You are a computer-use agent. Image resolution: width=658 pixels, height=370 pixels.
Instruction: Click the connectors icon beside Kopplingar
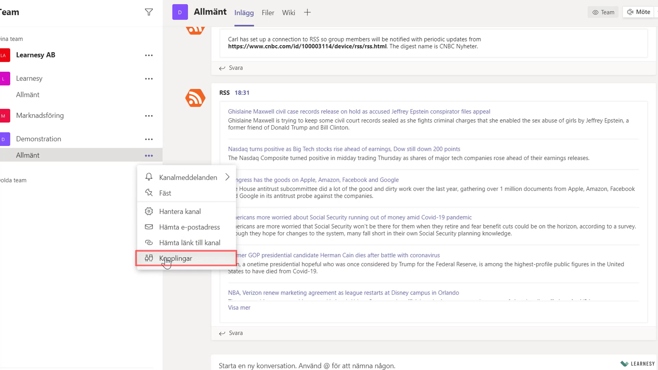tap(149, 258)
